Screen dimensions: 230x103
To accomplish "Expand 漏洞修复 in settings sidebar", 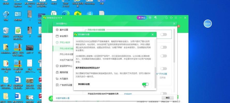I will [x=64, y=72].
